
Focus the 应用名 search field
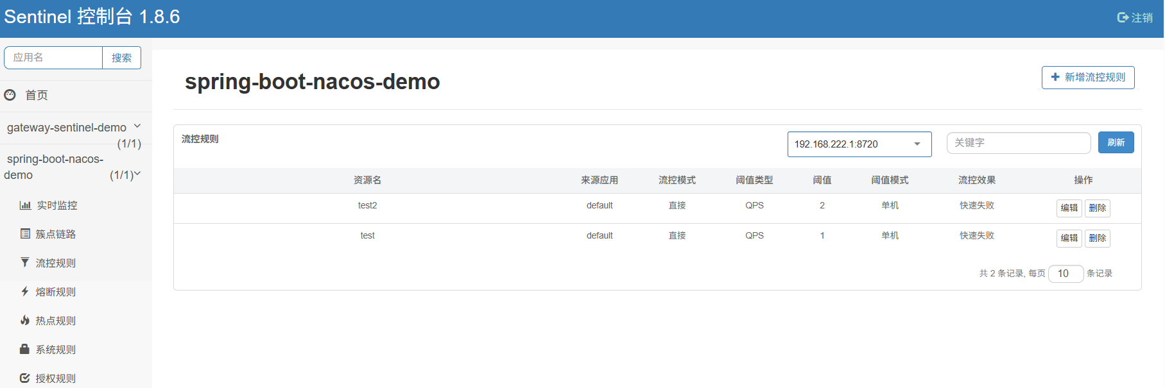53,58
